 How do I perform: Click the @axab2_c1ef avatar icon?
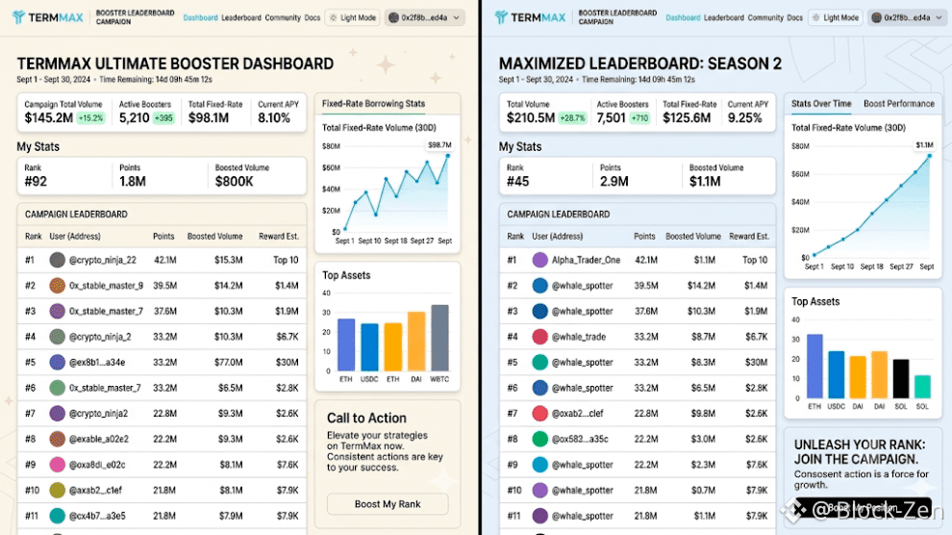tap(57, 490)
